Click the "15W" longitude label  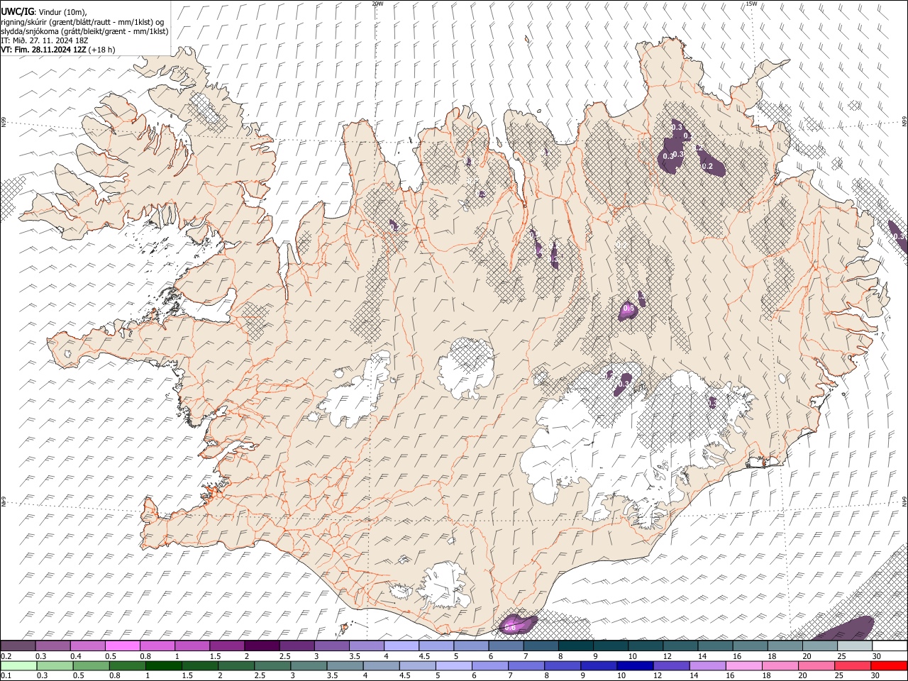coord(751,4)
